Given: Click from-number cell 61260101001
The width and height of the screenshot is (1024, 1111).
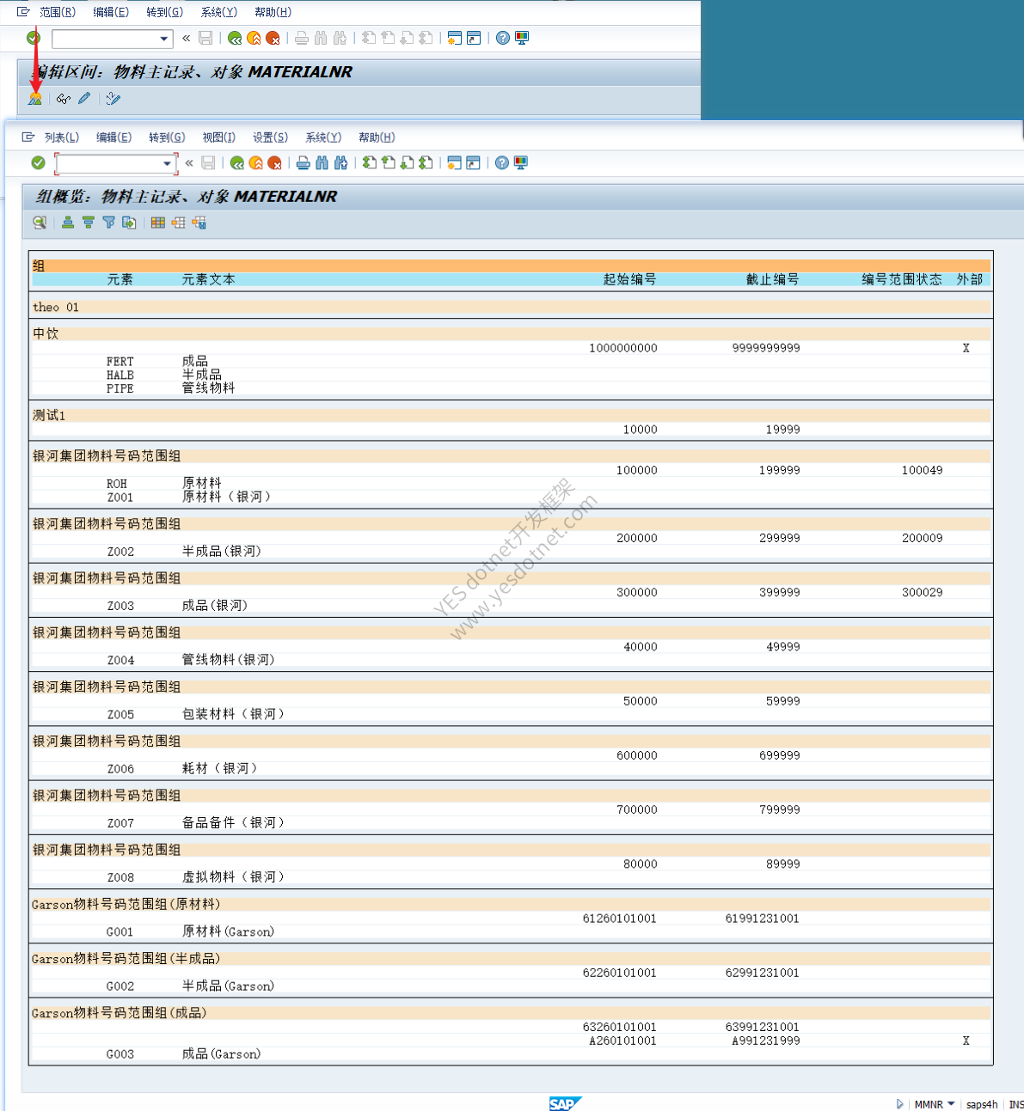Looking at the screenshot, I should (620, 919).
